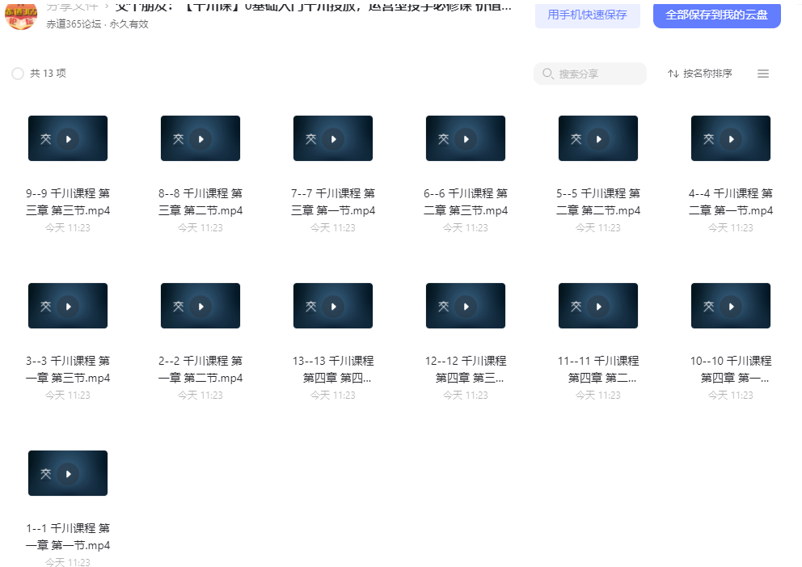This screenshot has height=567, width=802.
Task: Toggle the select-all circle next to 共 13 项
Action: point(18,74)
